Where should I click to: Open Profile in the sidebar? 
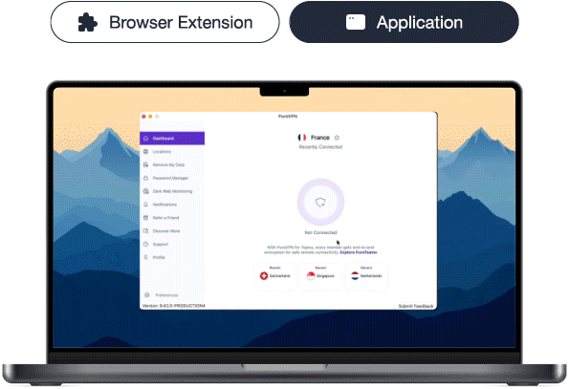coord(172,257)
